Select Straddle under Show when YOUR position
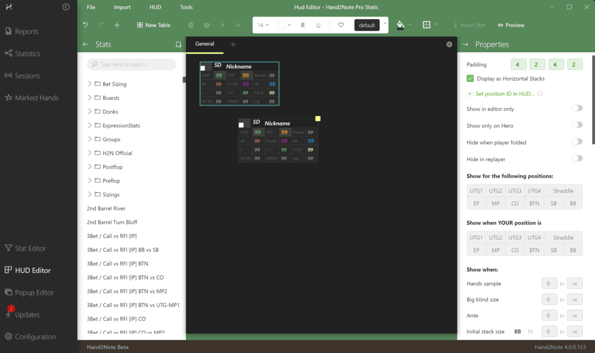Screen dimensions: 595x353 [563, 237]
